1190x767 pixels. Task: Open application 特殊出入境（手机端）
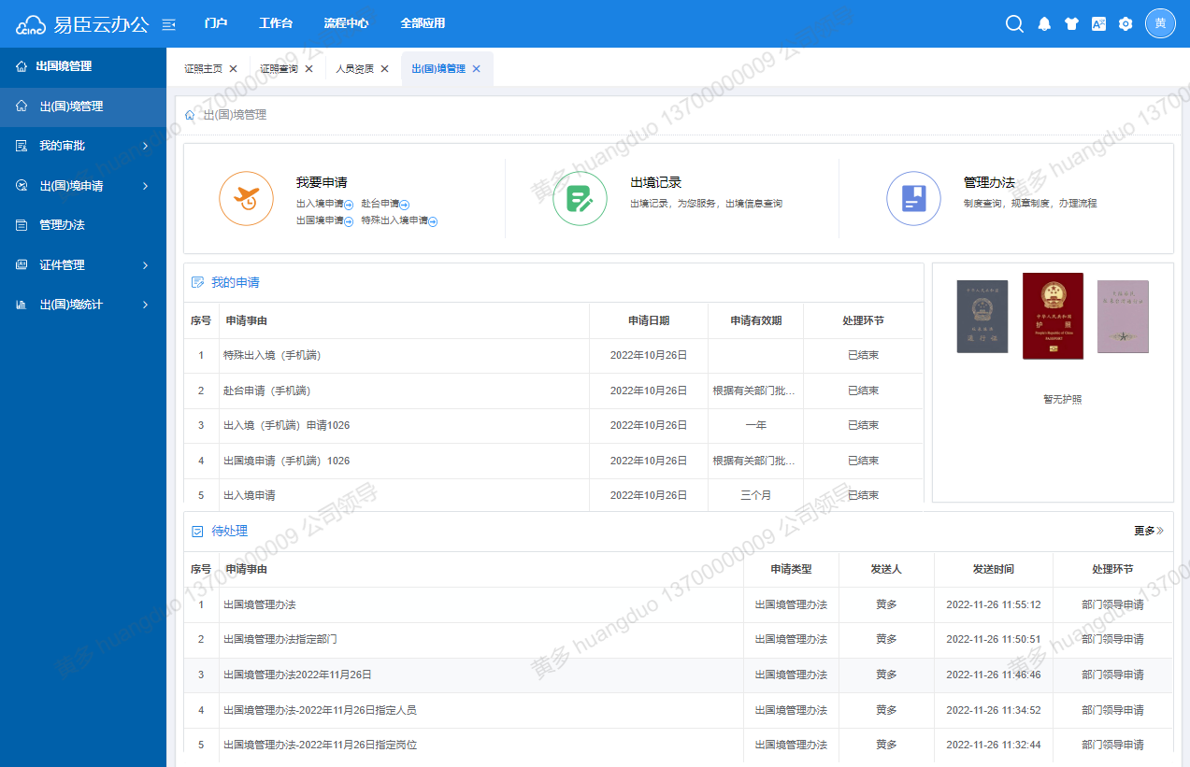click(272, 356)
